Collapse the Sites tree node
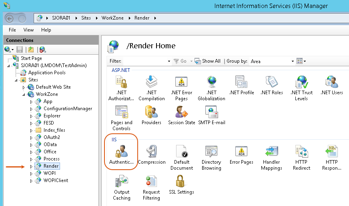The image size is (349, 206). point(16,80)
